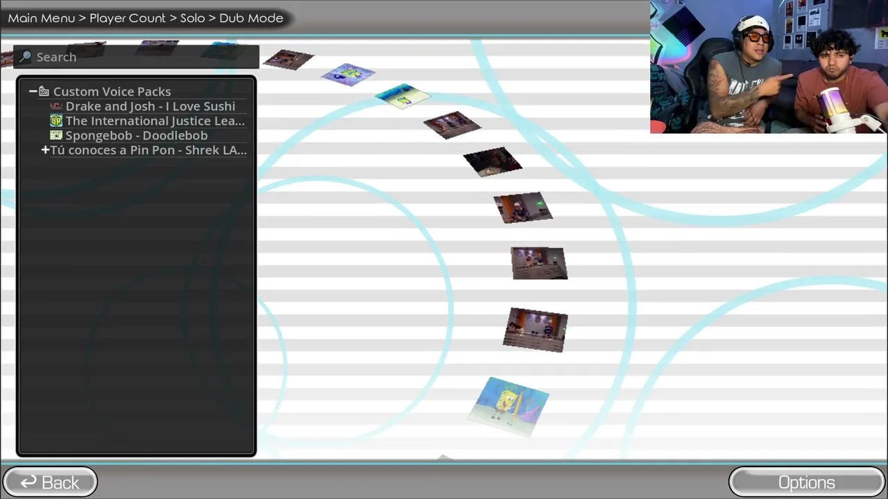Select the blue and yellow clip thumbnail

[402, 96]
